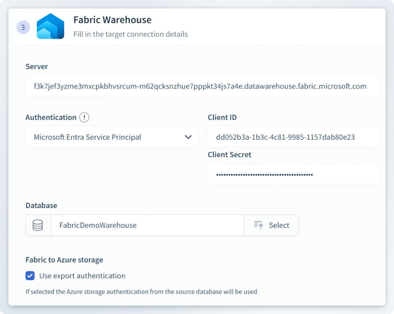The height and width of the screenshot is (314, 394).
Task: Open the Authentication dropdown chevron arrow
Action: point(188,137)
